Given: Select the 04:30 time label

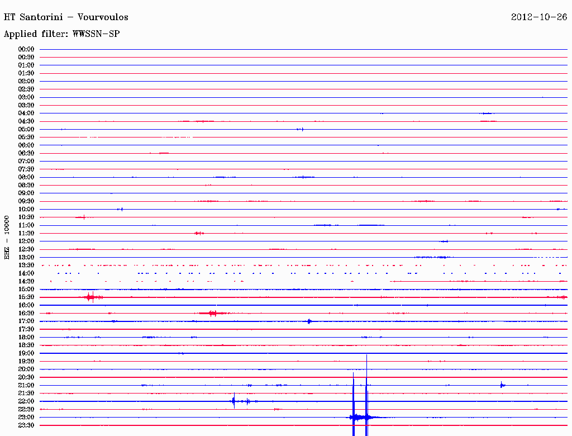Looking at the screenshot, I should point(26,121).
